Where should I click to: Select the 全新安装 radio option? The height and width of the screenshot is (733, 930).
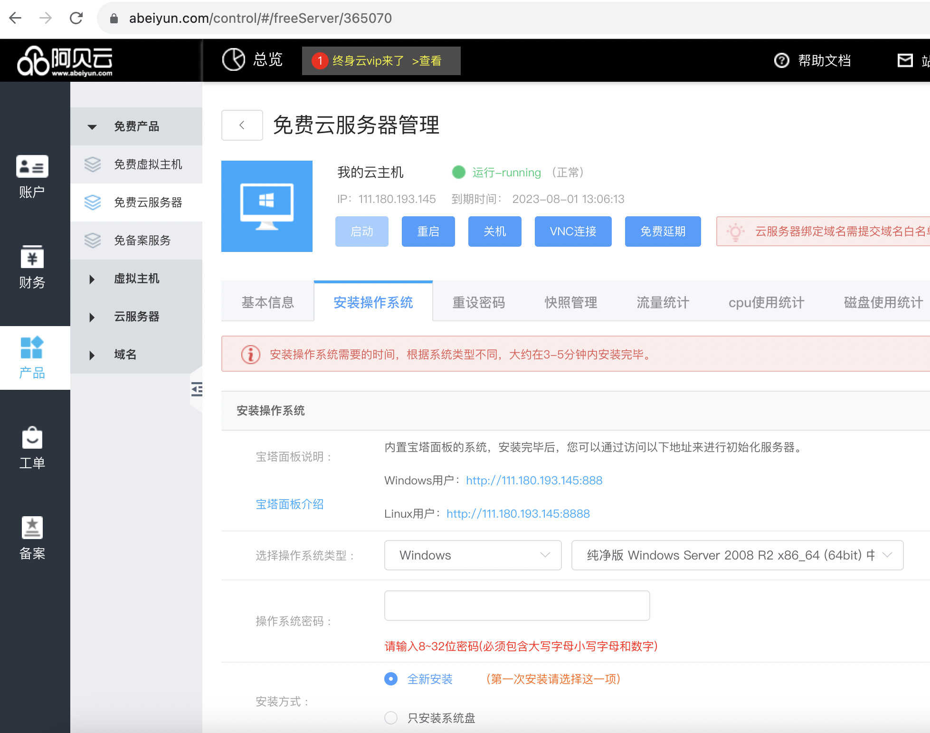pyautogui.click(x=391, y=679)
